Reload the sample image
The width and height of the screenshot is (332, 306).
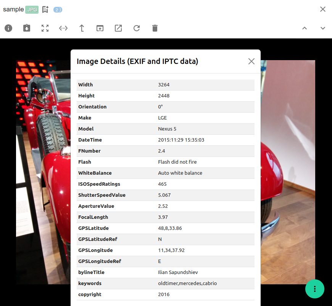tap(137, 28)
